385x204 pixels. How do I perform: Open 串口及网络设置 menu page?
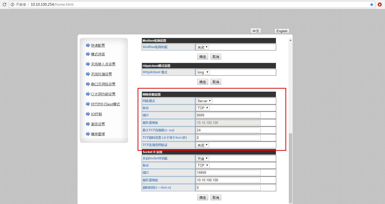coord(103,84)
